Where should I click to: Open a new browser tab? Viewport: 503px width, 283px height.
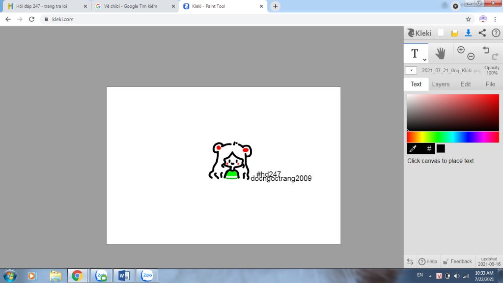(275, 6)
